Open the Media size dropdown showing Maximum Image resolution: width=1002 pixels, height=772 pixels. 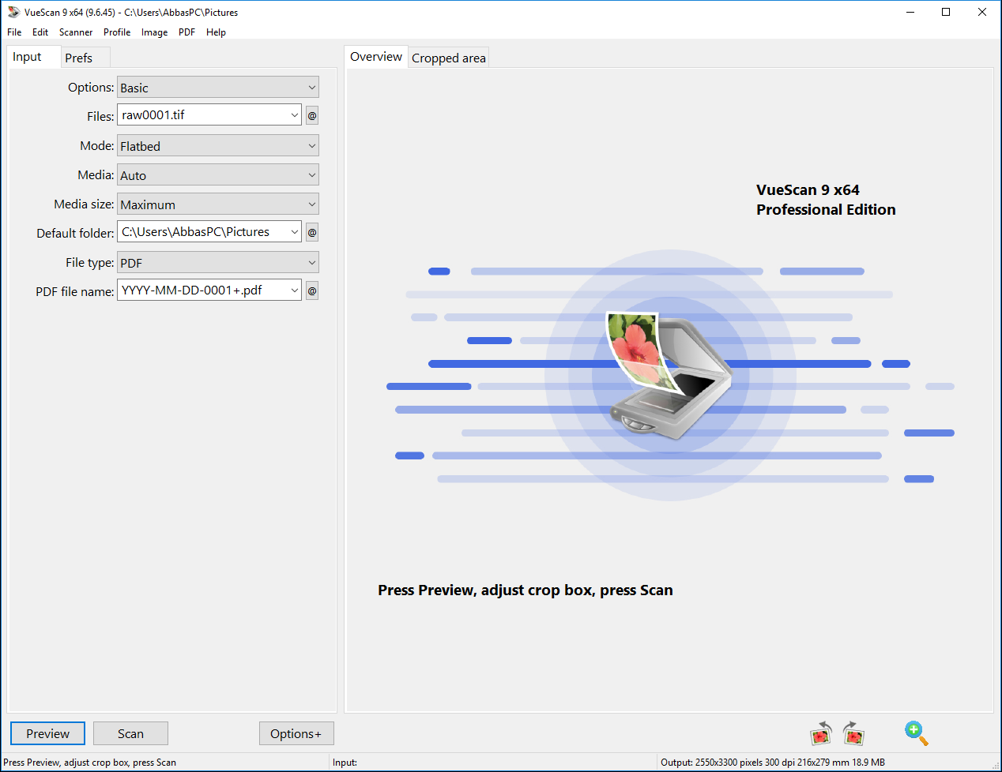click(218, 204)
